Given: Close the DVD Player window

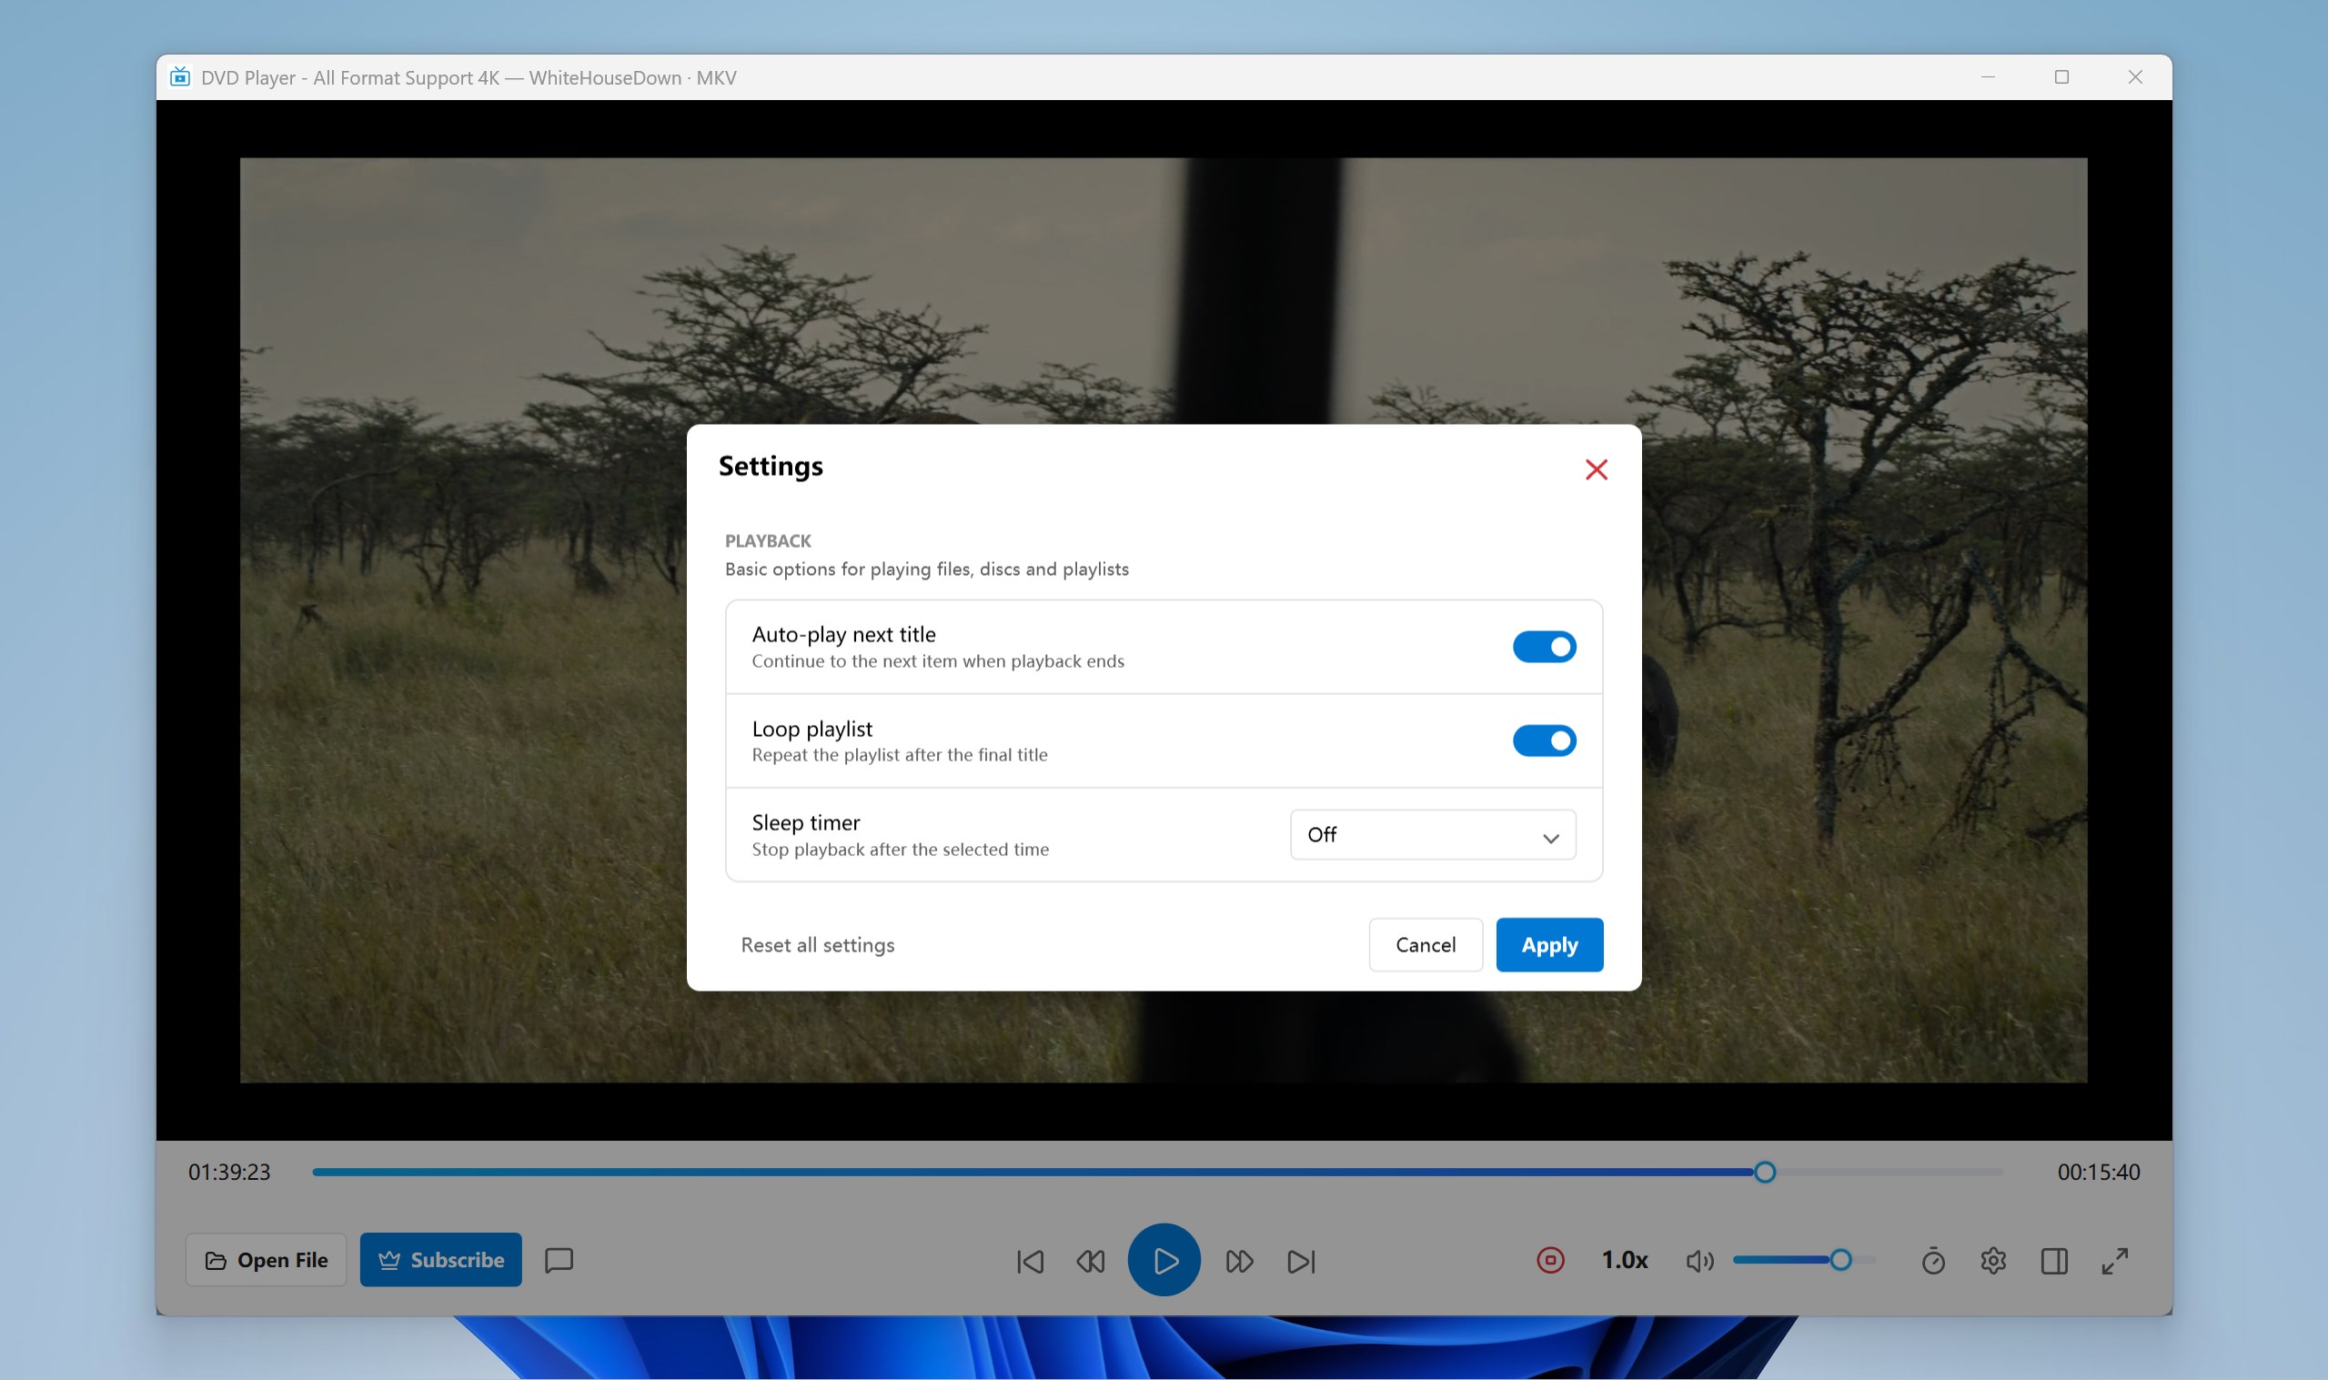Looking at the screenshot, I should click(2134, 77).
